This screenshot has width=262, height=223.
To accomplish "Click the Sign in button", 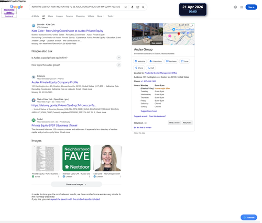I will click(251, 7).
